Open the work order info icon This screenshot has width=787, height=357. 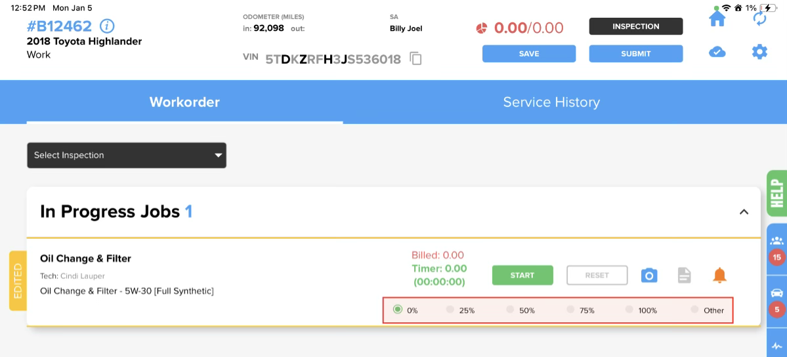(107, 26)
